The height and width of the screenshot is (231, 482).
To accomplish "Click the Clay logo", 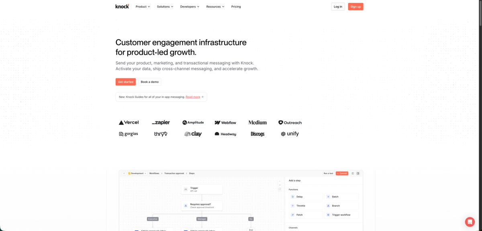I will (x=193, y=134).
